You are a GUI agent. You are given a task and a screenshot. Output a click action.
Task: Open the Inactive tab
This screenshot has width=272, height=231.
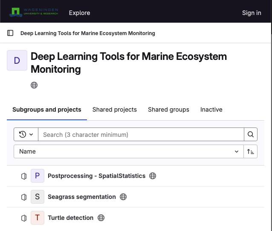click(211, 110)
